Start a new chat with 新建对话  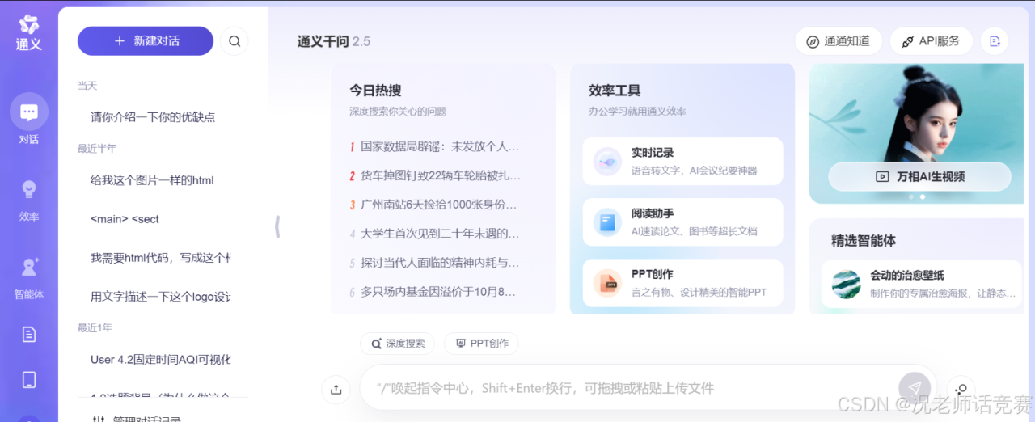coord(146,41)
